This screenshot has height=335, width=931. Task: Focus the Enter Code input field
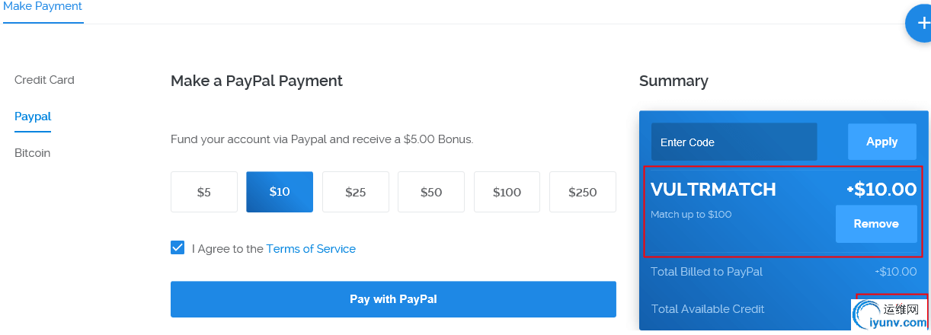[733, 142]
